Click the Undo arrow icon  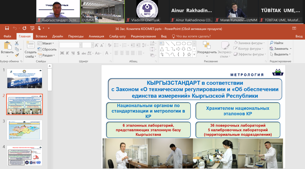point(15,28)
